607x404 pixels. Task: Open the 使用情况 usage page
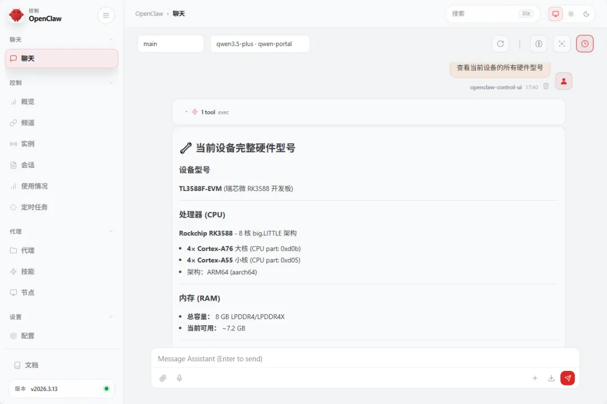click(x=62, y=186)
